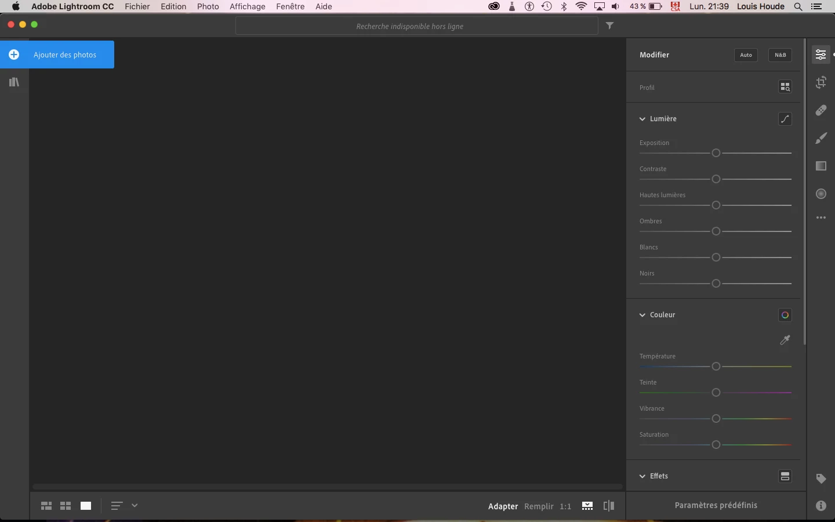The width and height of the screenshot is (835, 522).
Task: Click the Exposition slider handle
Action: coord(716,153)
